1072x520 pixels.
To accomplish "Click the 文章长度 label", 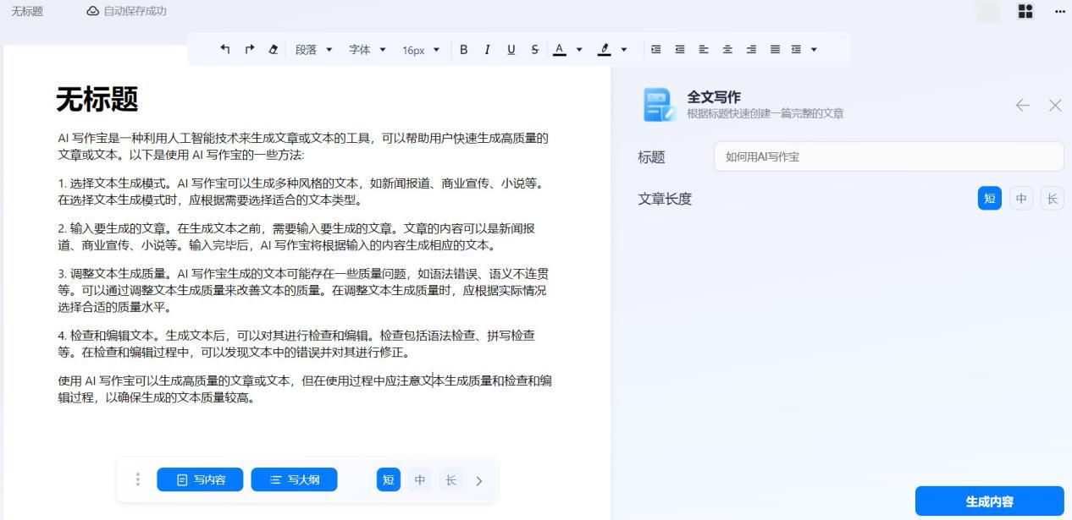I will (x=665, y=199).
